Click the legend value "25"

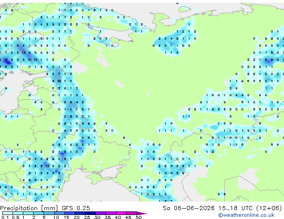tap(87, 217)
